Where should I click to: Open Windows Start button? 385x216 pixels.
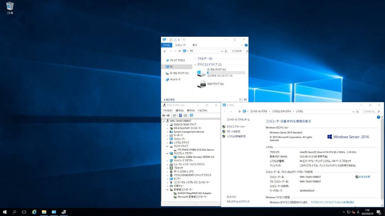pyautogui.click(x=5, y=212)
